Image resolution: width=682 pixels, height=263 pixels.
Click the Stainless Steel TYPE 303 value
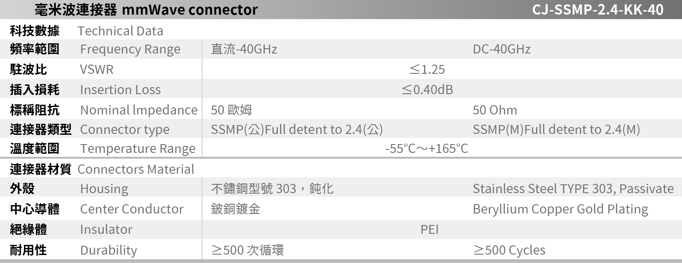(573, 189)
